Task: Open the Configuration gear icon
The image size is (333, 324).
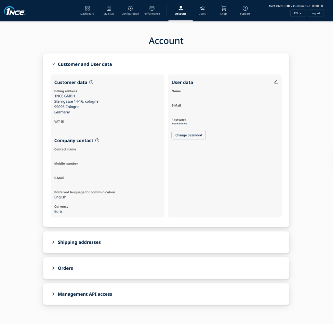Action: click(130, 8)
